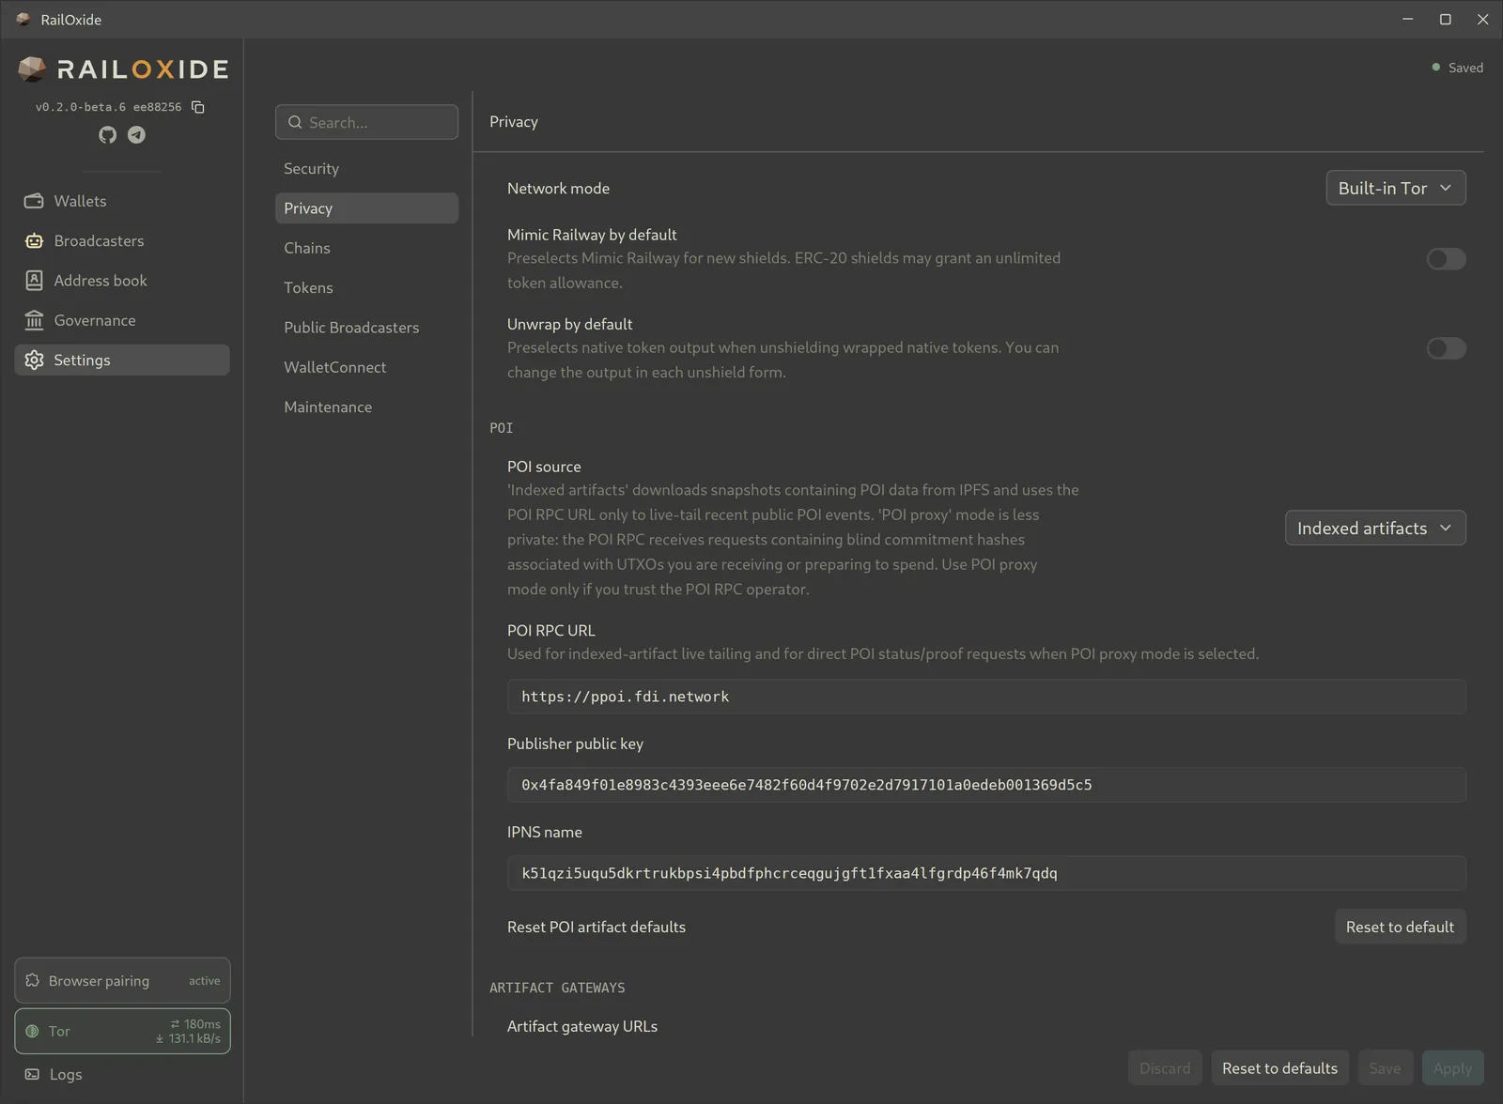Open the Tokens settings section
The height and width of the screenshot is (1104, 1503).
[x=366, y=287]
